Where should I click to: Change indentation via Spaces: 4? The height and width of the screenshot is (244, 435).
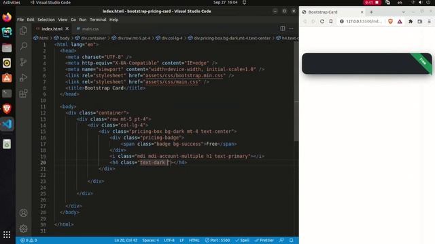click(150, 240)
